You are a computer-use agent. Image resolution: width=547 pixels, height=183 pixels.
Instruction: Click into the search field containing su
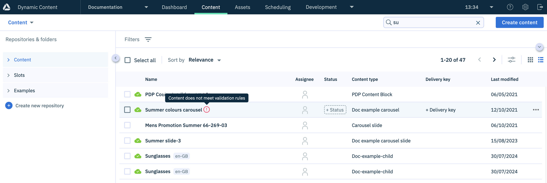pos(433,22)
